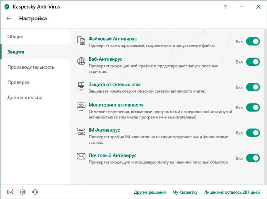Image resolution: width=267 pixels, height=199 pixels.
Task: Click the Mail Anti-Virus envelope icon
Action: pos(81,156)
